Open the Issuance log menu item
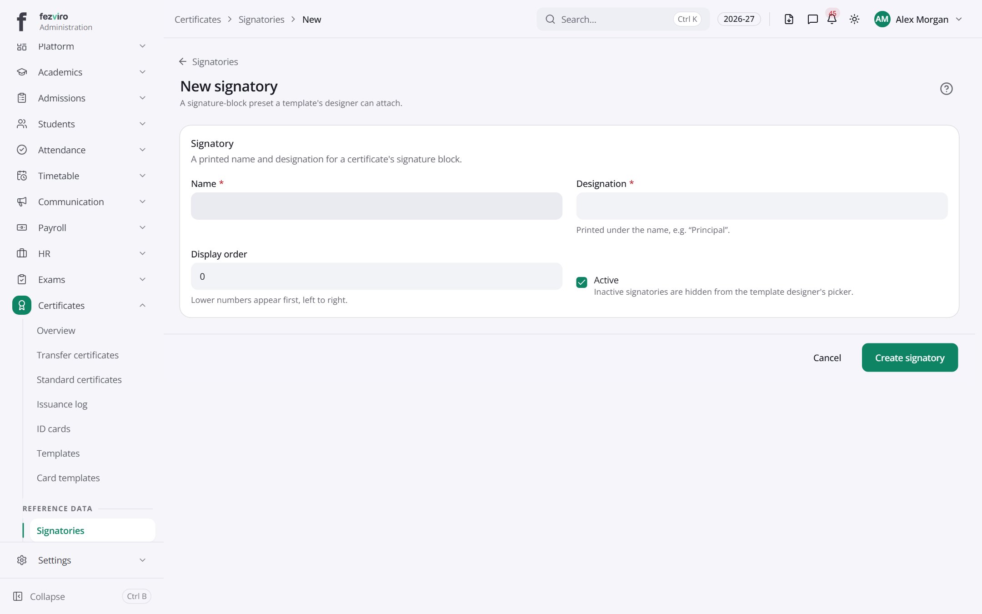This screenshot has width=982, height=614. (x=62, y=404)
